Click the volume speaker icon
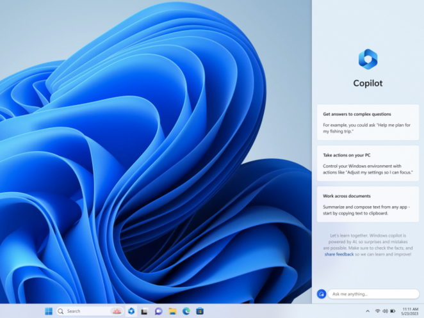The width and height of the screenshot is (424, 318). (x=385, y=311)
